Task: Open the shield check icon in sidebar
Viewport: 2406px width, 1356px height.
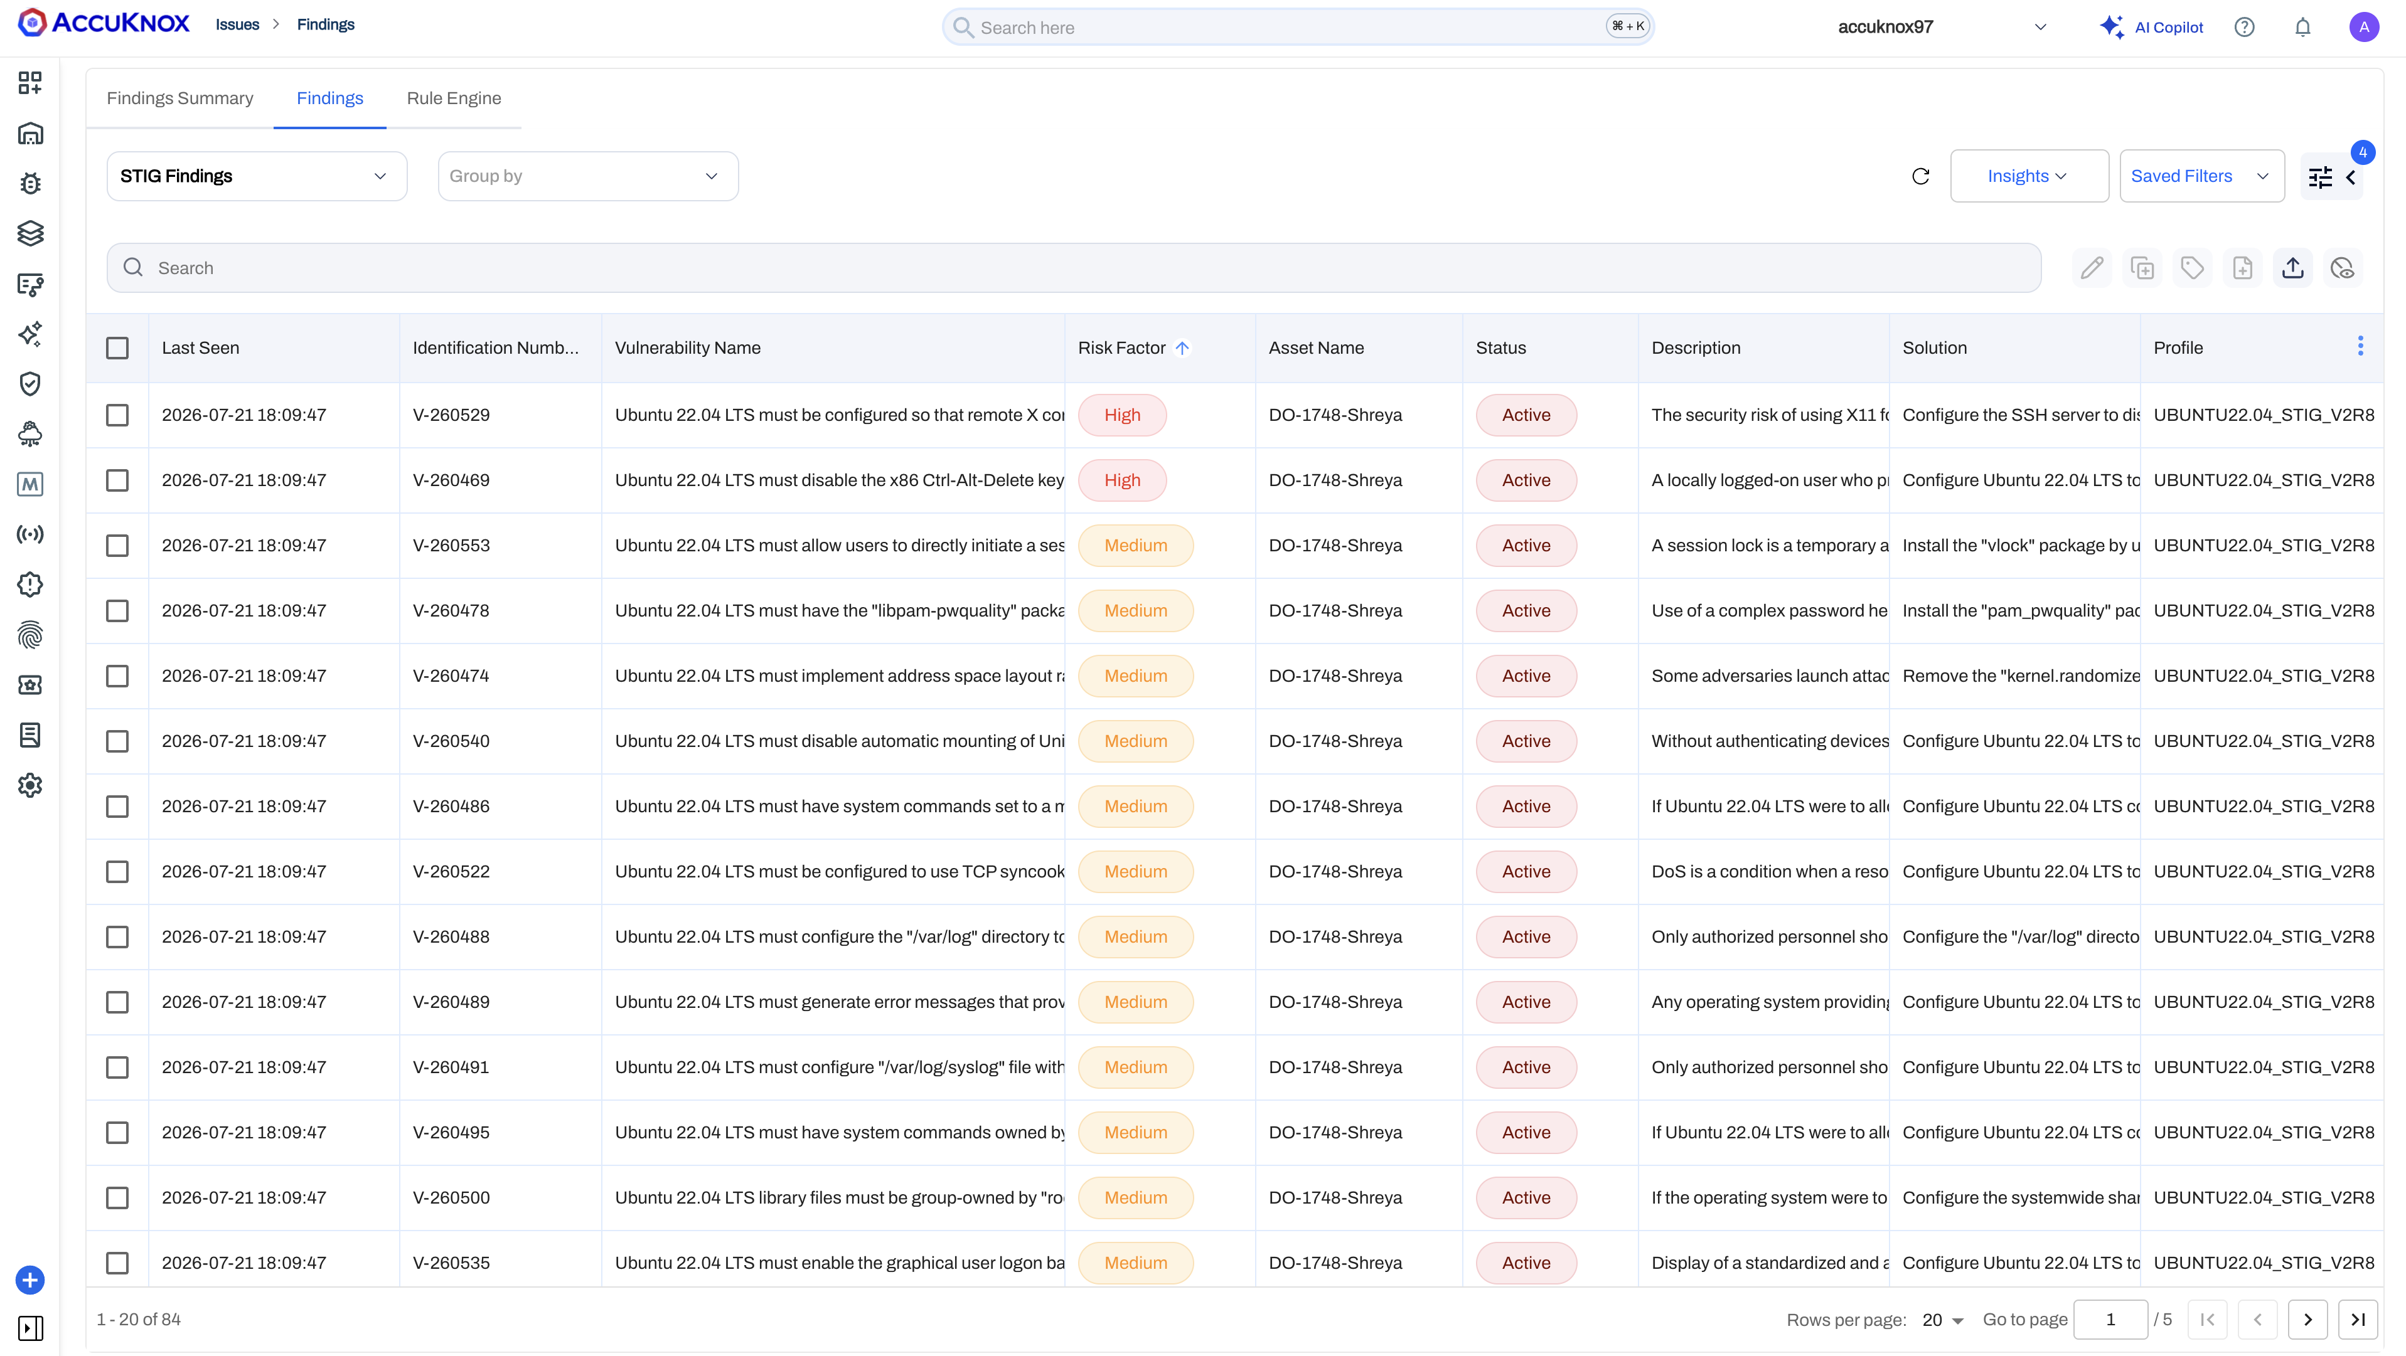Action: [x=30, y=384]
